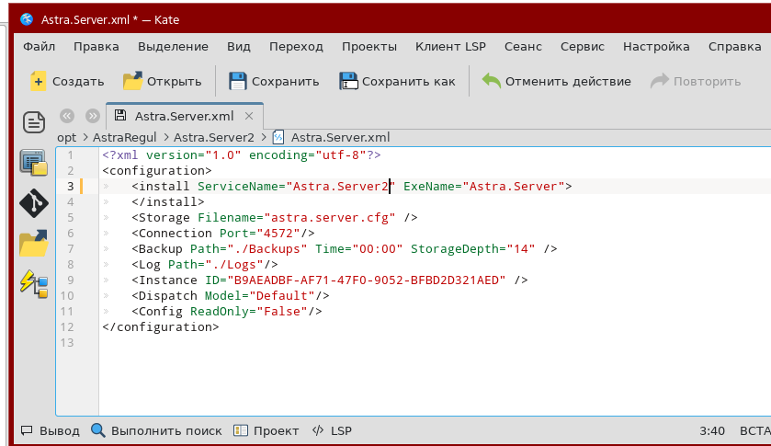This screenshot has height=446, width=771.
Task: Open the Git sidebar panel icon
Action: 34,202
